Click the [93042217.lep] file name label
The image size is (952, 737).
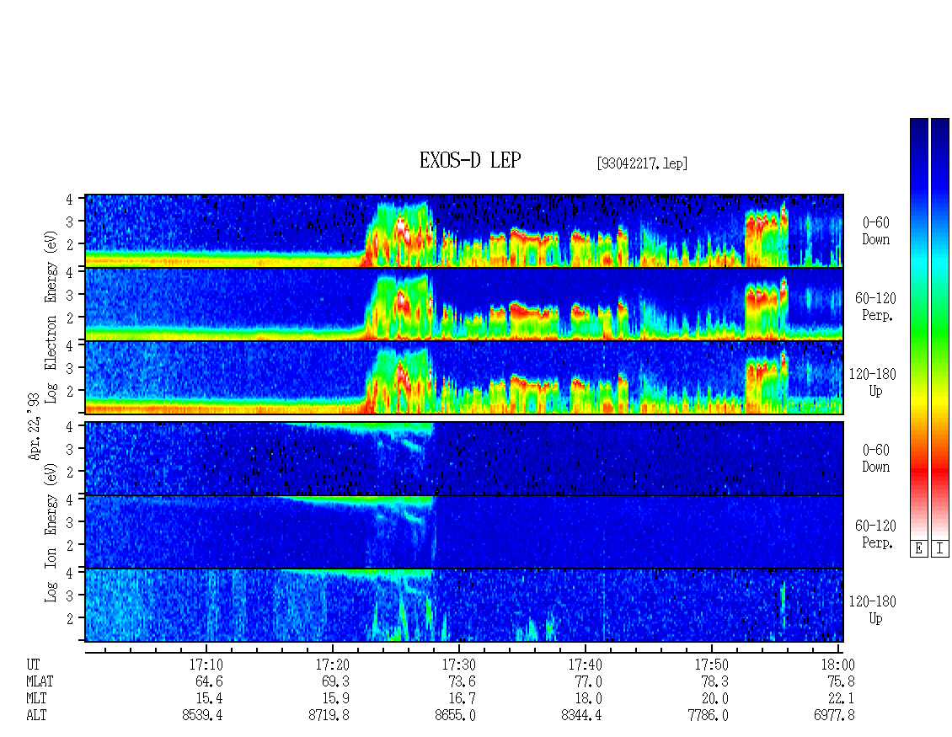pos(642,163)
